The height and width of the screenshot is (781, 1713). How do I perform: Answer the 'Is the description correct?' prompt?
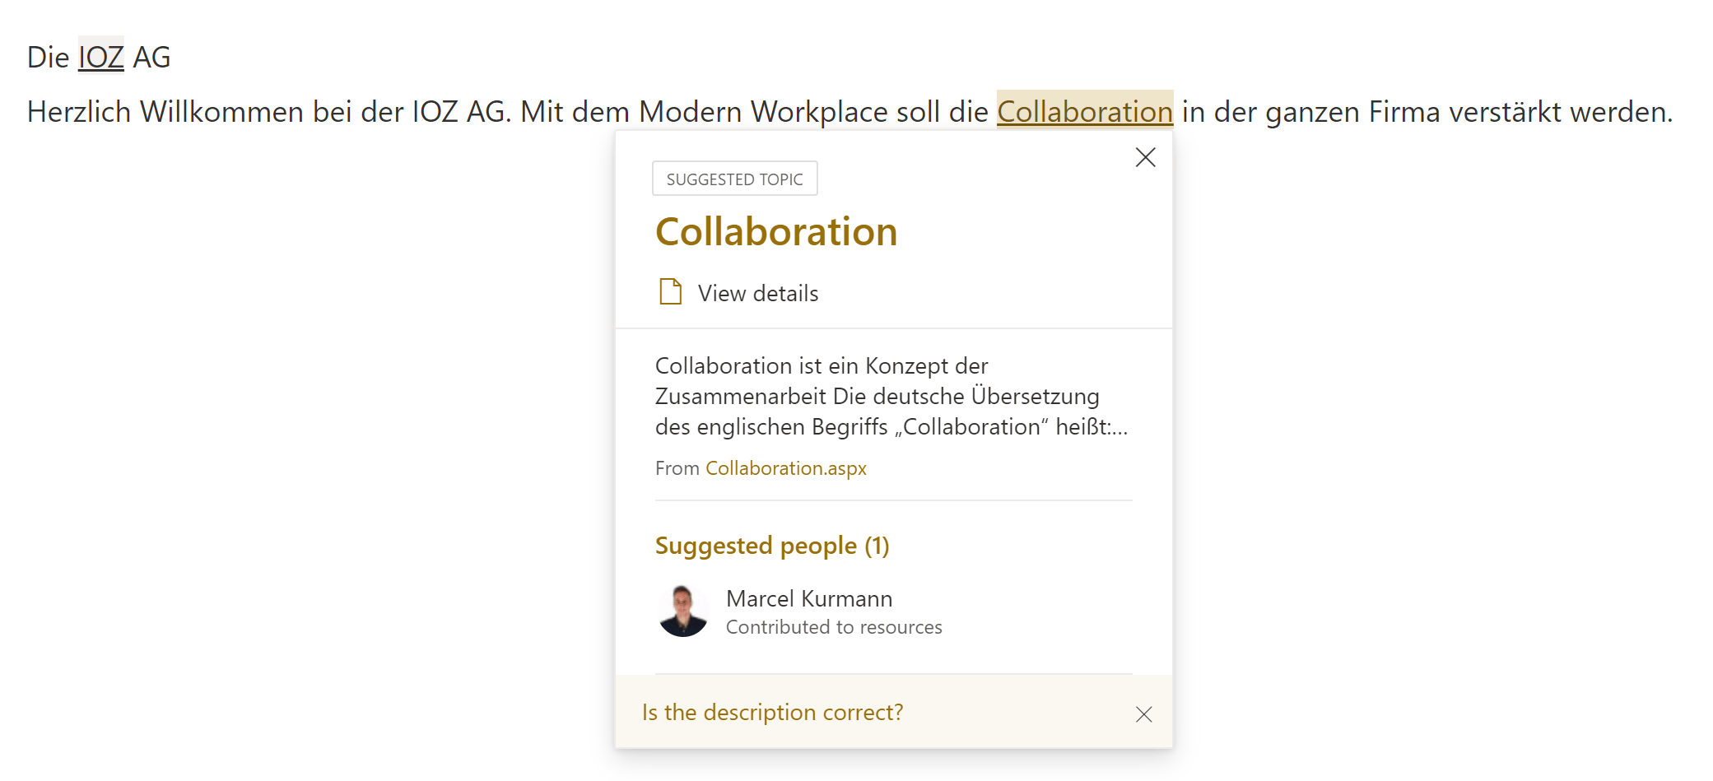pos(772,712)
